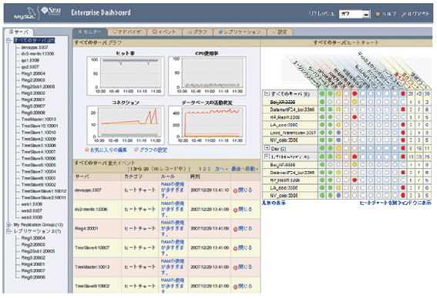Image resolution: width=437 pixels, height=299 pixels.
Task: Click the chart icon on the グラフ tab
Action: click(190, 32)
